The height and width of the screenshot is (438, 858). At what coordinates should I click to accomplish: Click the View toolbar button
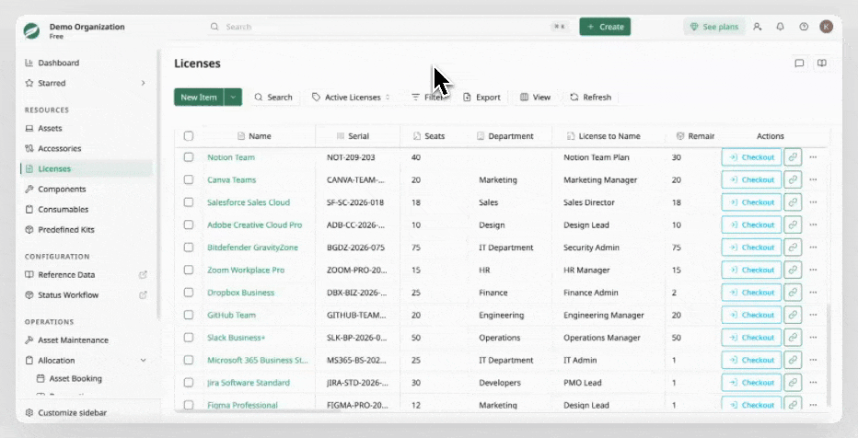click(x=535, y=97)
